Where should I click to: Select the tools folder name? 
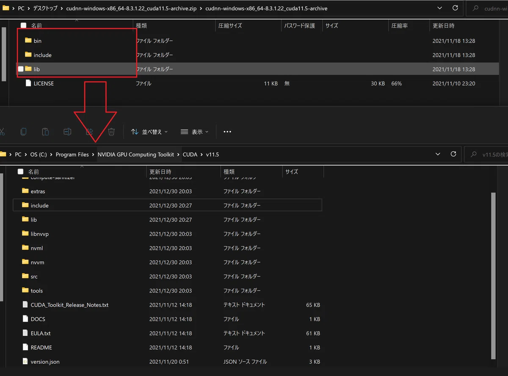pos(36,290)
